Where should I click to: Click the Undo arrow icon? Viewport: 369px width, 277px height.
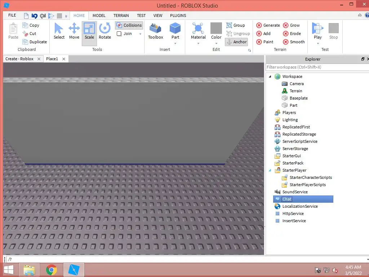pyautogui.click(x=35, y=16)
